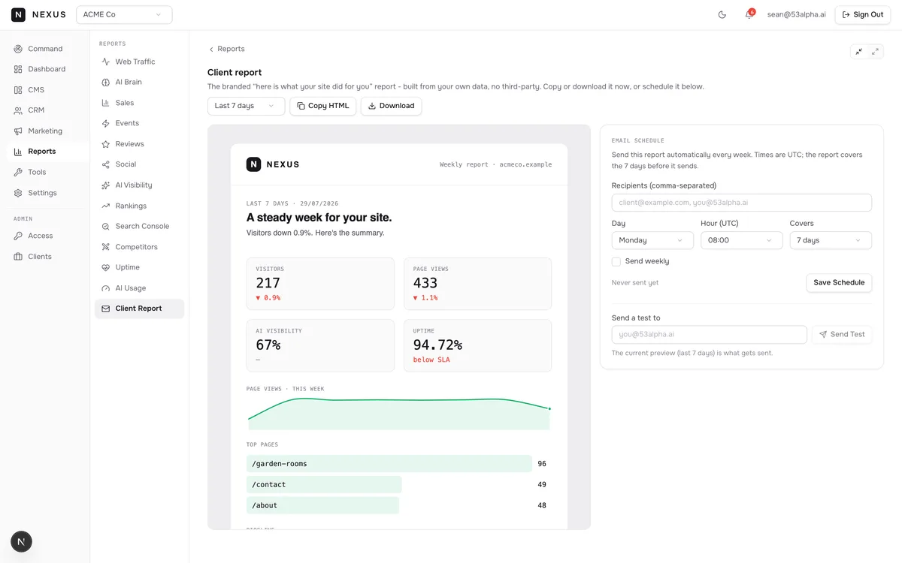Click the Recipients email input field
Image resolution: width=902 pixels, height=563 pixels.
point(742,203)
